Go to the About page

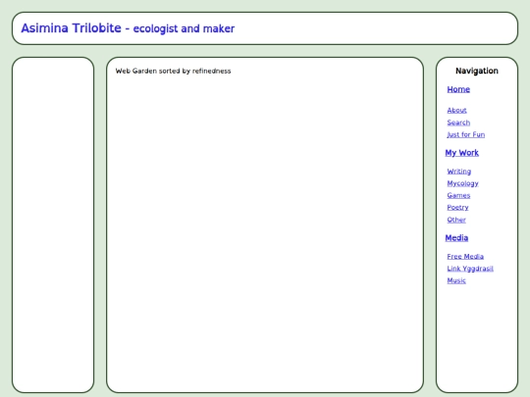coord(456,111)
